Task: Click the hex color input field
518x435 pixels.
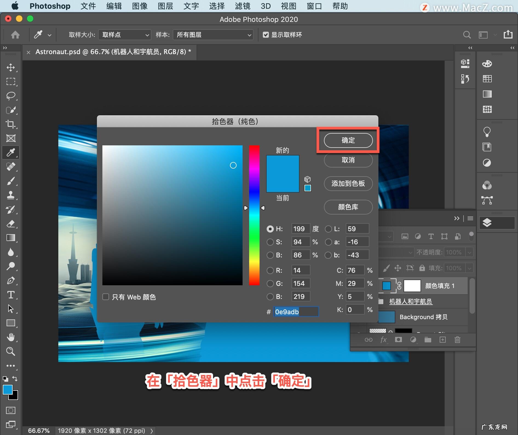Action: coord(296,312)
